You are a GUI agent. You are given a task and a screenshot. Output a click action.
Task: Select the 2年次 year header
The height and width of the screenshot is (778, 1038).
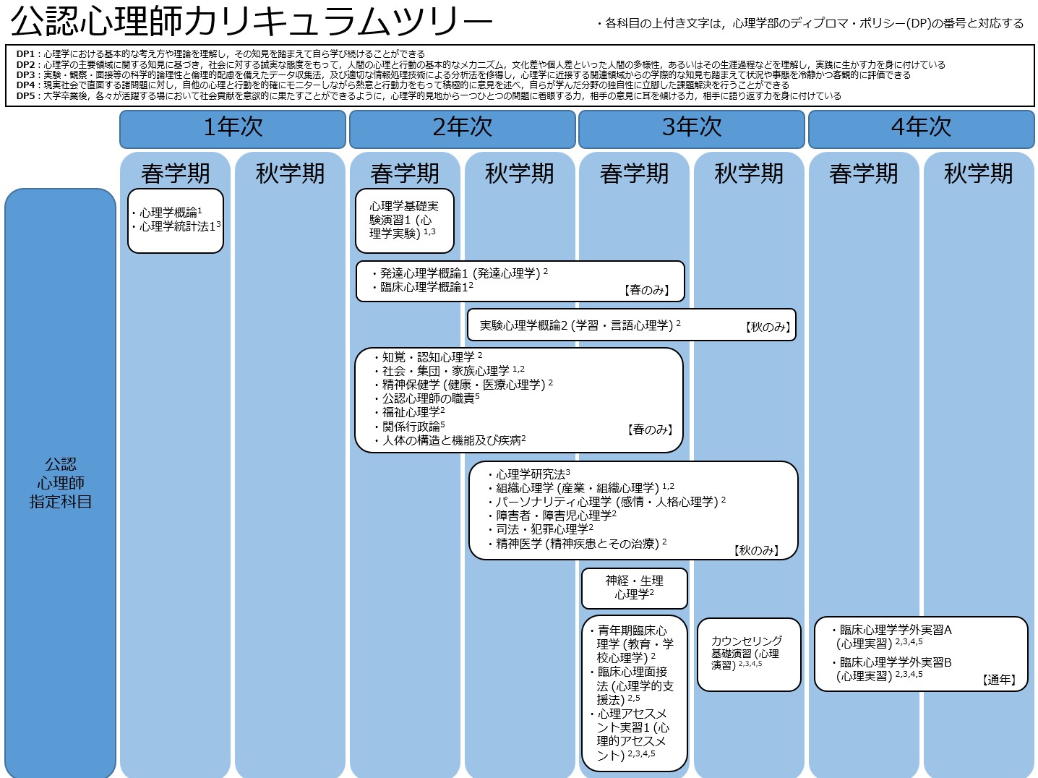462,128
